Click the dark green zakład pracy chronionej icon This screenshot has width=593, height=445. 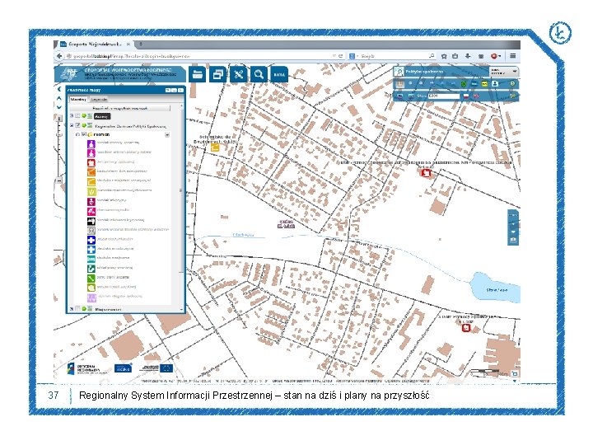click(x=91, y=269)
